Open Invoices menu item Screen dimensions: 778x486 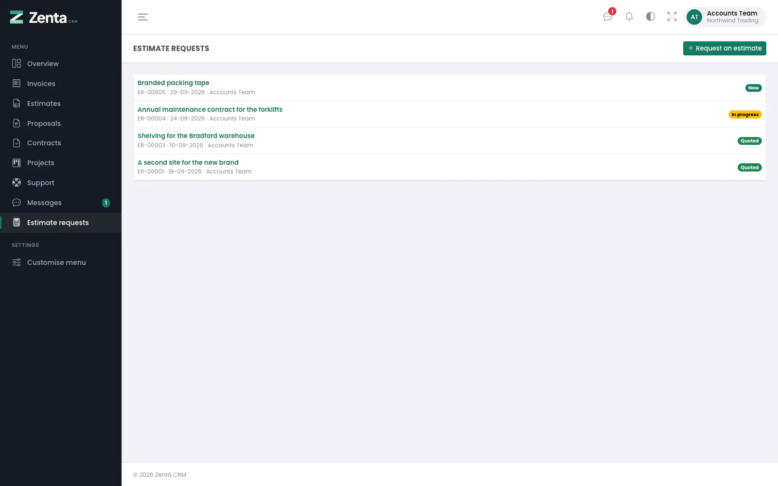(41, 84)
